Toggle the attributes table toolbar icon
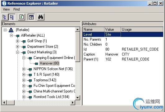Viewport: 165px width, 112px height. click(31, 17)
